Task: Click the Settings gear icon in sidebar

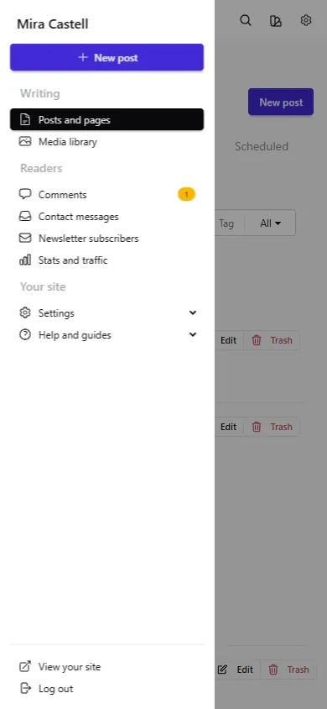Action: click(25, 312)
